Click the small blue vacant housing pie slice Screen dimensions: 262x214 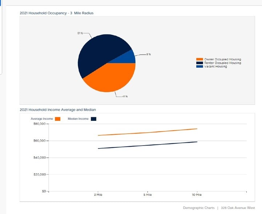(129, 58)
